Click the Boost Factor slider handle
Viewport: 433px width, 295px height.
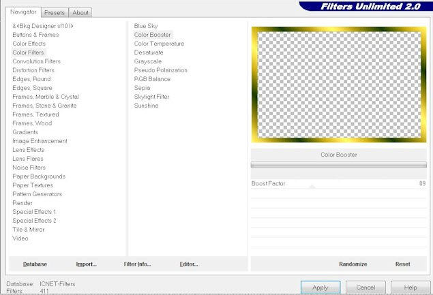click(x=312, y=187)
